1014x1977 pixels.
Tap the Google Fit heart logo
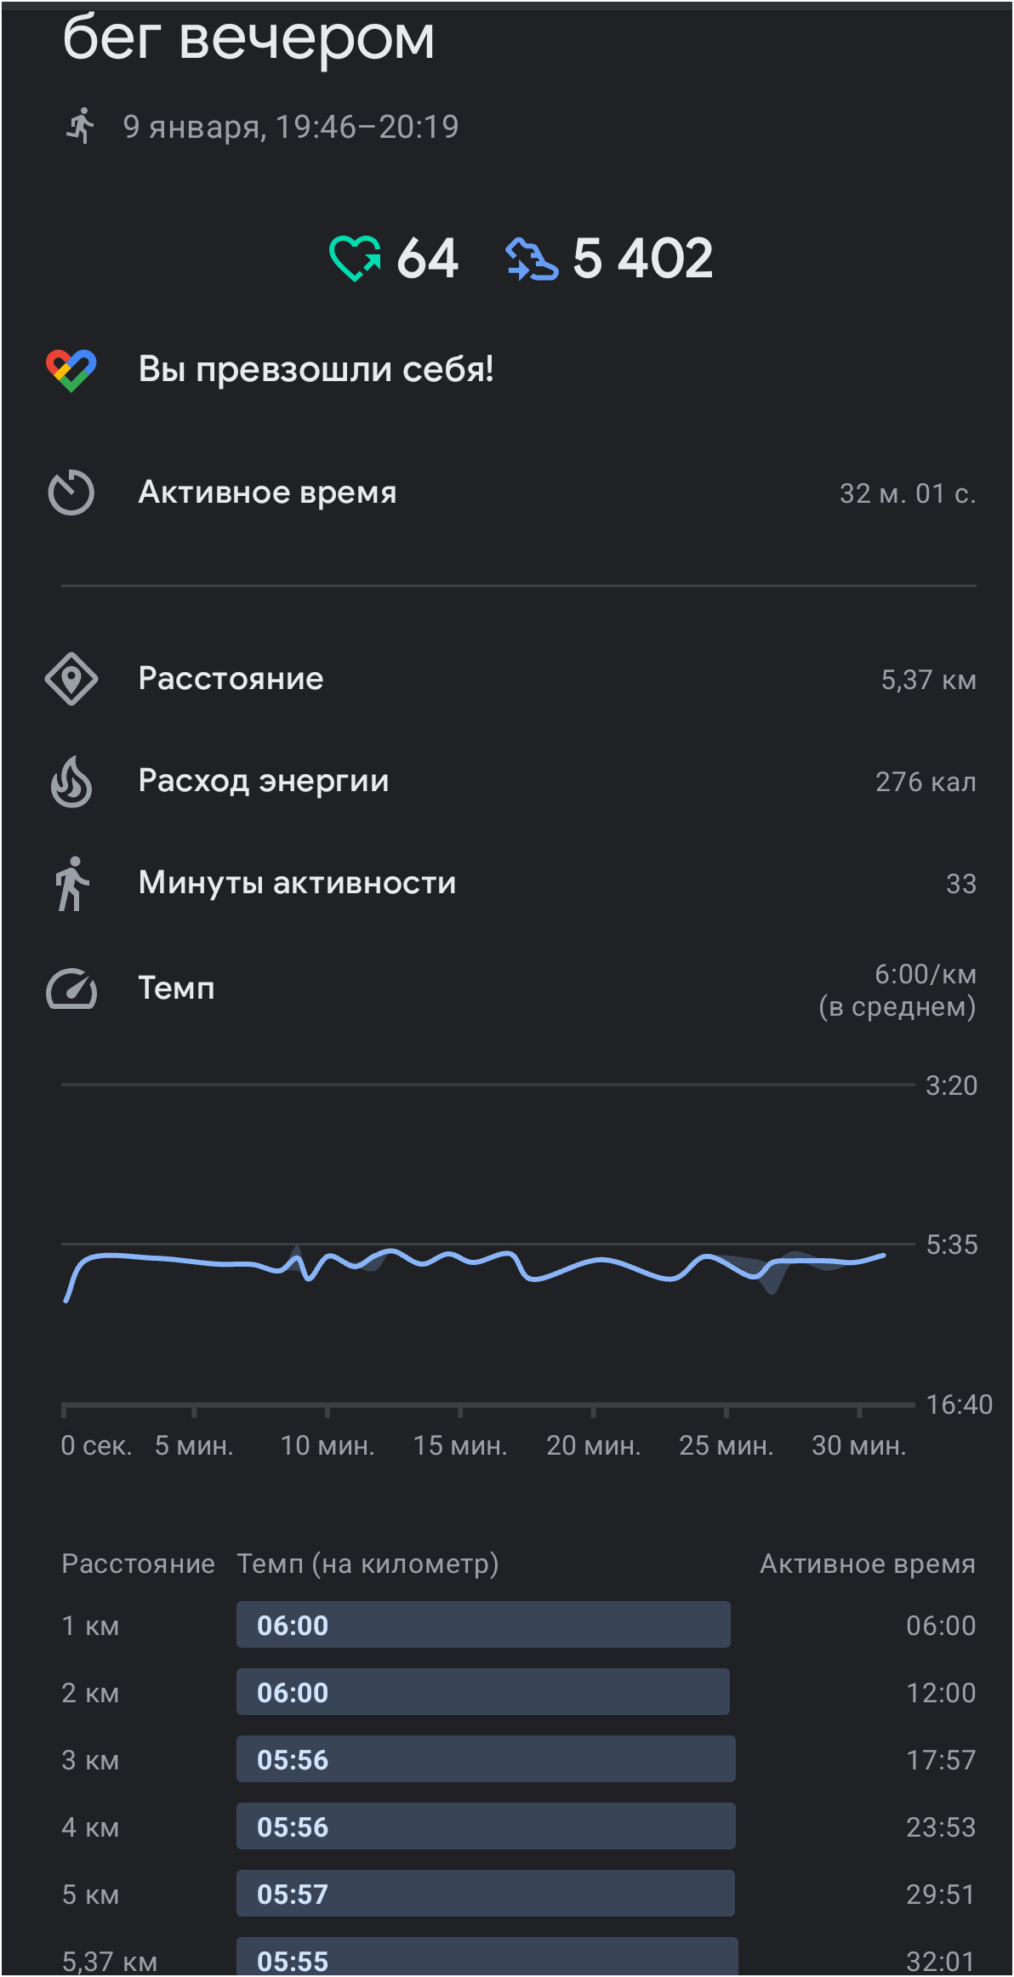tap(71, 370)
